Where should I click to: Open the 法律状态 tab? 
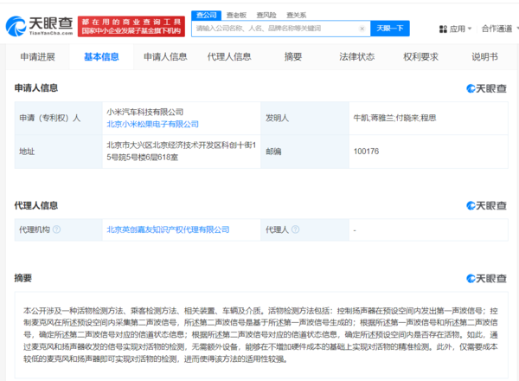coord(356,57)
